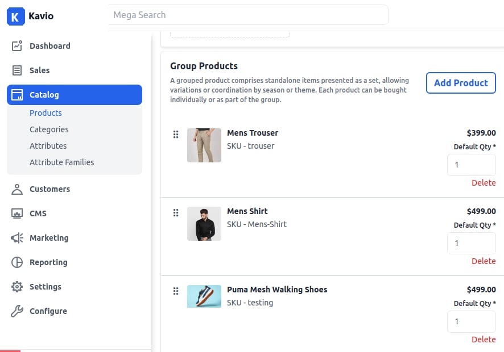Click Default Qty field for Puma Shoes
Viewport: 504px width, 352px height.
tap(472, 321)
